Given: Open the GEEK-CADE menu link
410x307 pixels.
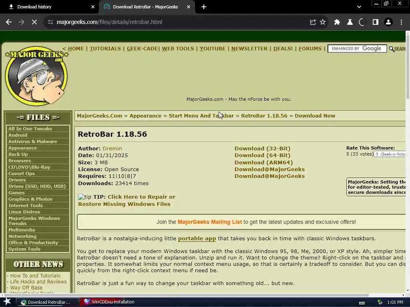Looking at the screenshot, I should [142, 48].
